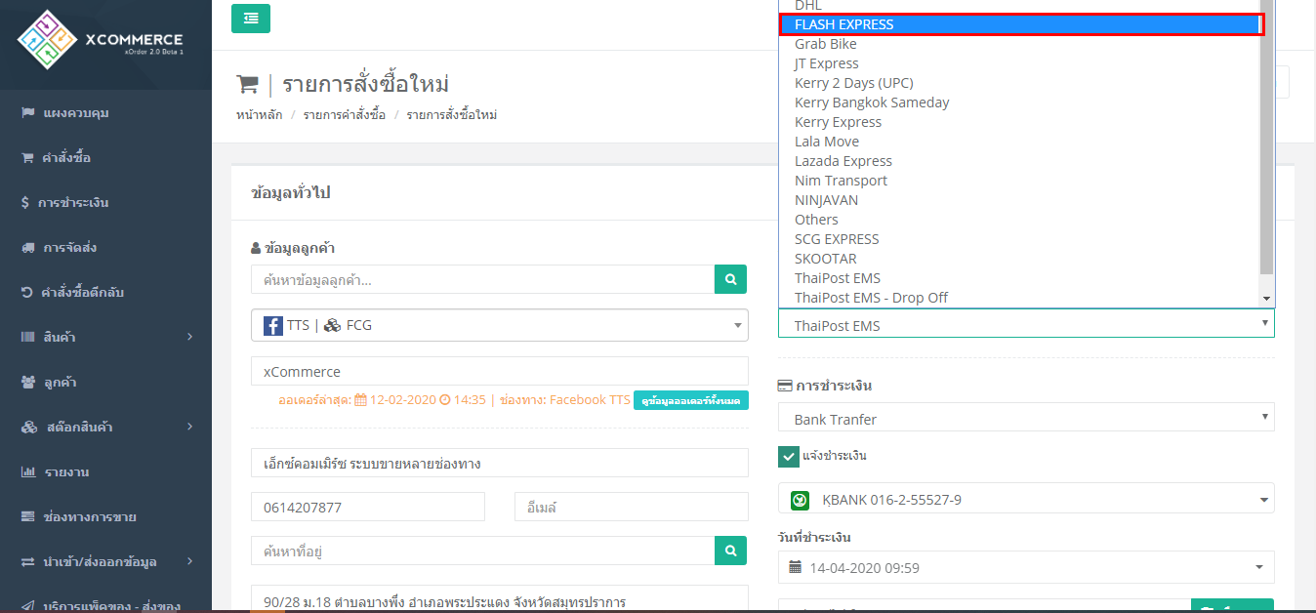The width and height of the screenshot is (1316, 613).
Task: Select FLASH EXPRESS from the shipping list
Action: (x=1019, y=24)
